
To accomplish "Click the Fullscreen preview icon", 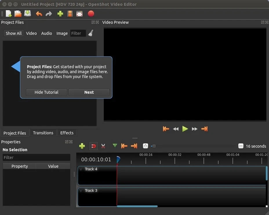I will point(79,14).
